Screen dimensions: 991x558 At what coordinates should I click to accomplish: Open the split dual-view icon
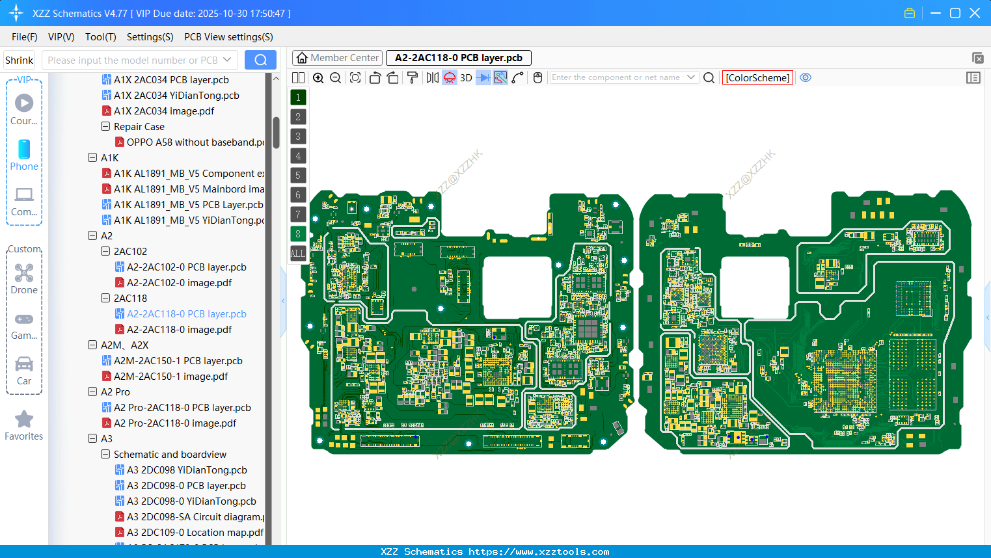click(x=299, y=77)
